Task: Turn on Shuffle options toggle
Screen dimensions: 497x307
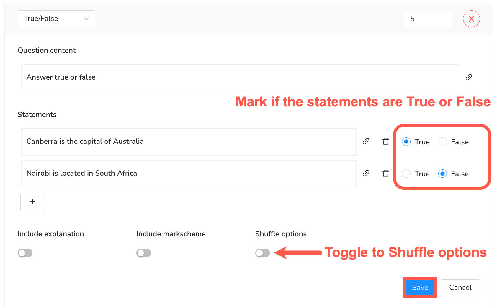Action: click(x=263, y=253)
